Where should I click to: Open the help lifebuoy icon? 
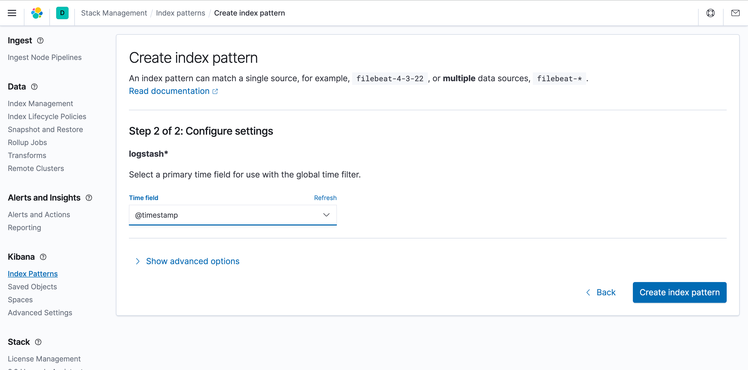(710, 13)
